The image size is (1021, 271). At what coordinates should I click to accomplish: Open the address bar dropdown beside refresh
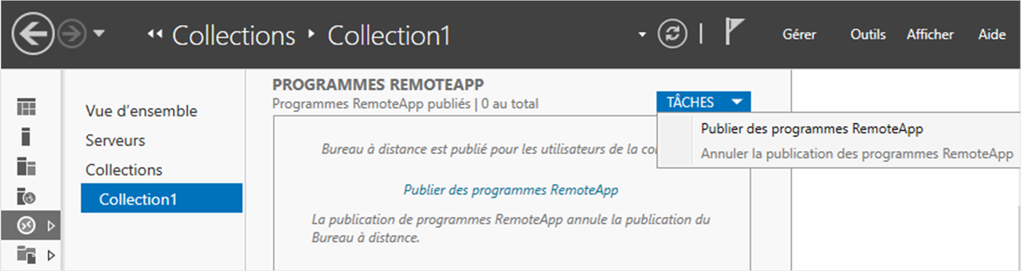coord(642,34)
